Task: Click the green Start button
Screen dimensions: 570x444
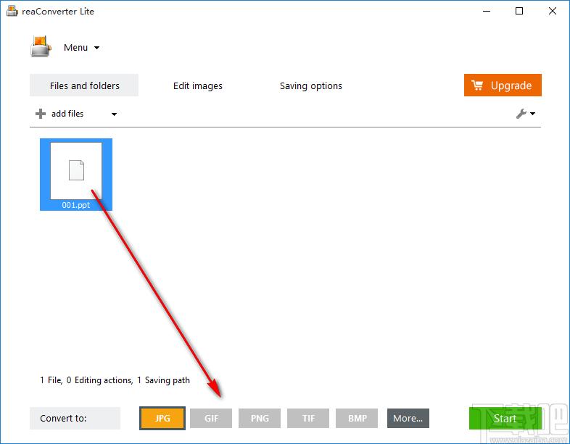Action: [505, 418]
